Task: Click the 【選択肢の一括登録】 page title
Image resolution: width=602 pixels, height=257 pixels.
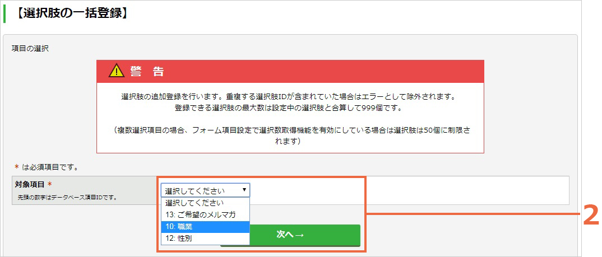Action: pos(71,13)
